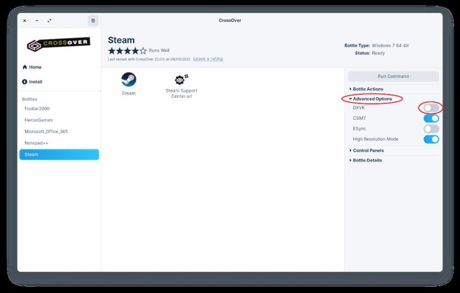The height and width of the screenshot is (293, 460).
Task: Turn on the ESync switch
Action: [x=431, y=129]
